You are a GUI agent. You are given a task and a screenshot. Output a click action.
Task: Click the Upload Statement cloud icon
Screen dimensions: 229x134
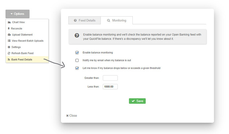click(x=9, y=35)
